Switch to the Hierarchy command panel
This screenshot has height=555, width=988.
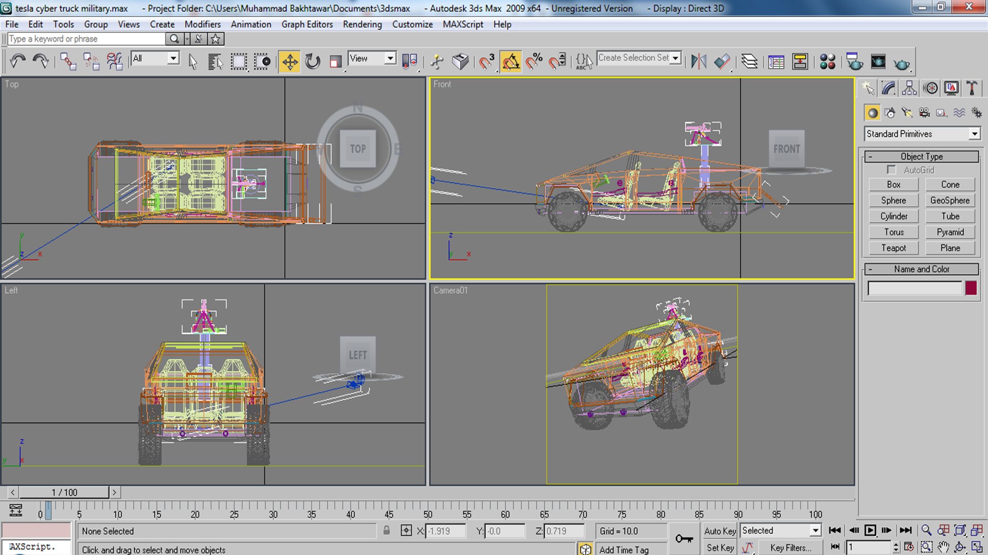point(909,88)
